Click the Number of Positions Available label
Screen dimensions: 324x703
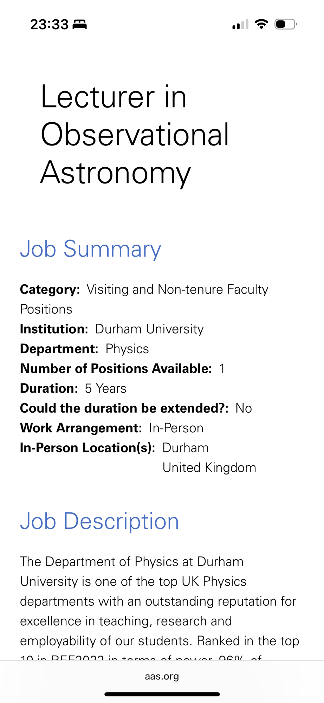[116, 369]
